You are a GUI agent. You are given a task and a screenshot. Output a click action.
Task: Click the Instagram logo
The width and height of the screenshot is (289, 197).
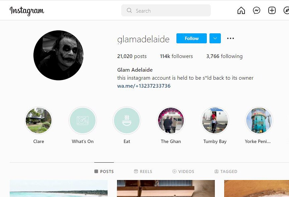27,11
